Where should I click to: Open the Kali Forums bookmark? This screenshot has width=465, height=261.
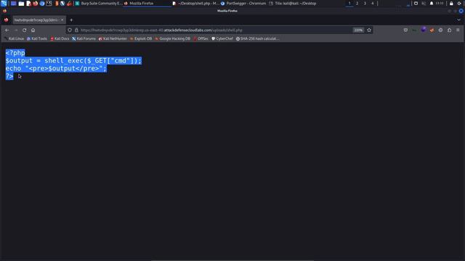pyautogui.click(x=84, y=38)
